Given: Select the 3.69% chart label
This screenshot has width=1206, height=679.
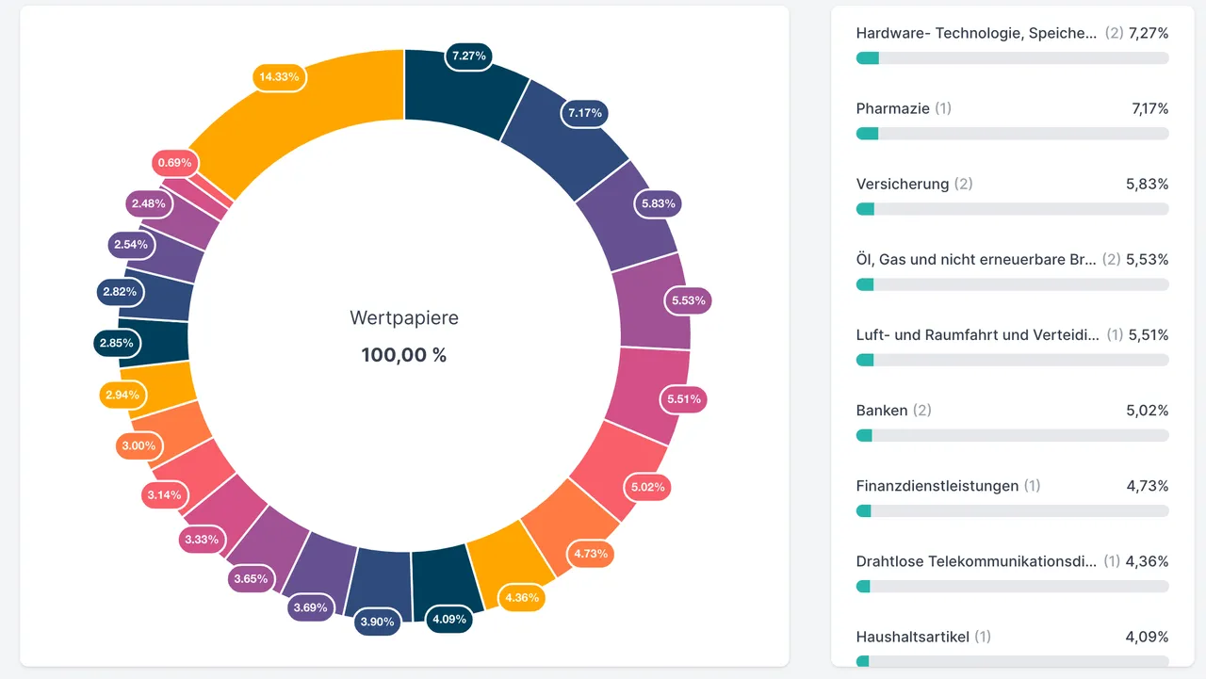Looking at the screenshot, I should click(310, 607).
